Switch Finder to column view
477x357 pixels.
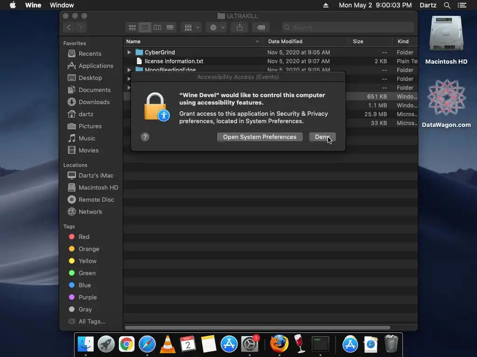click(x=157, y=27)
